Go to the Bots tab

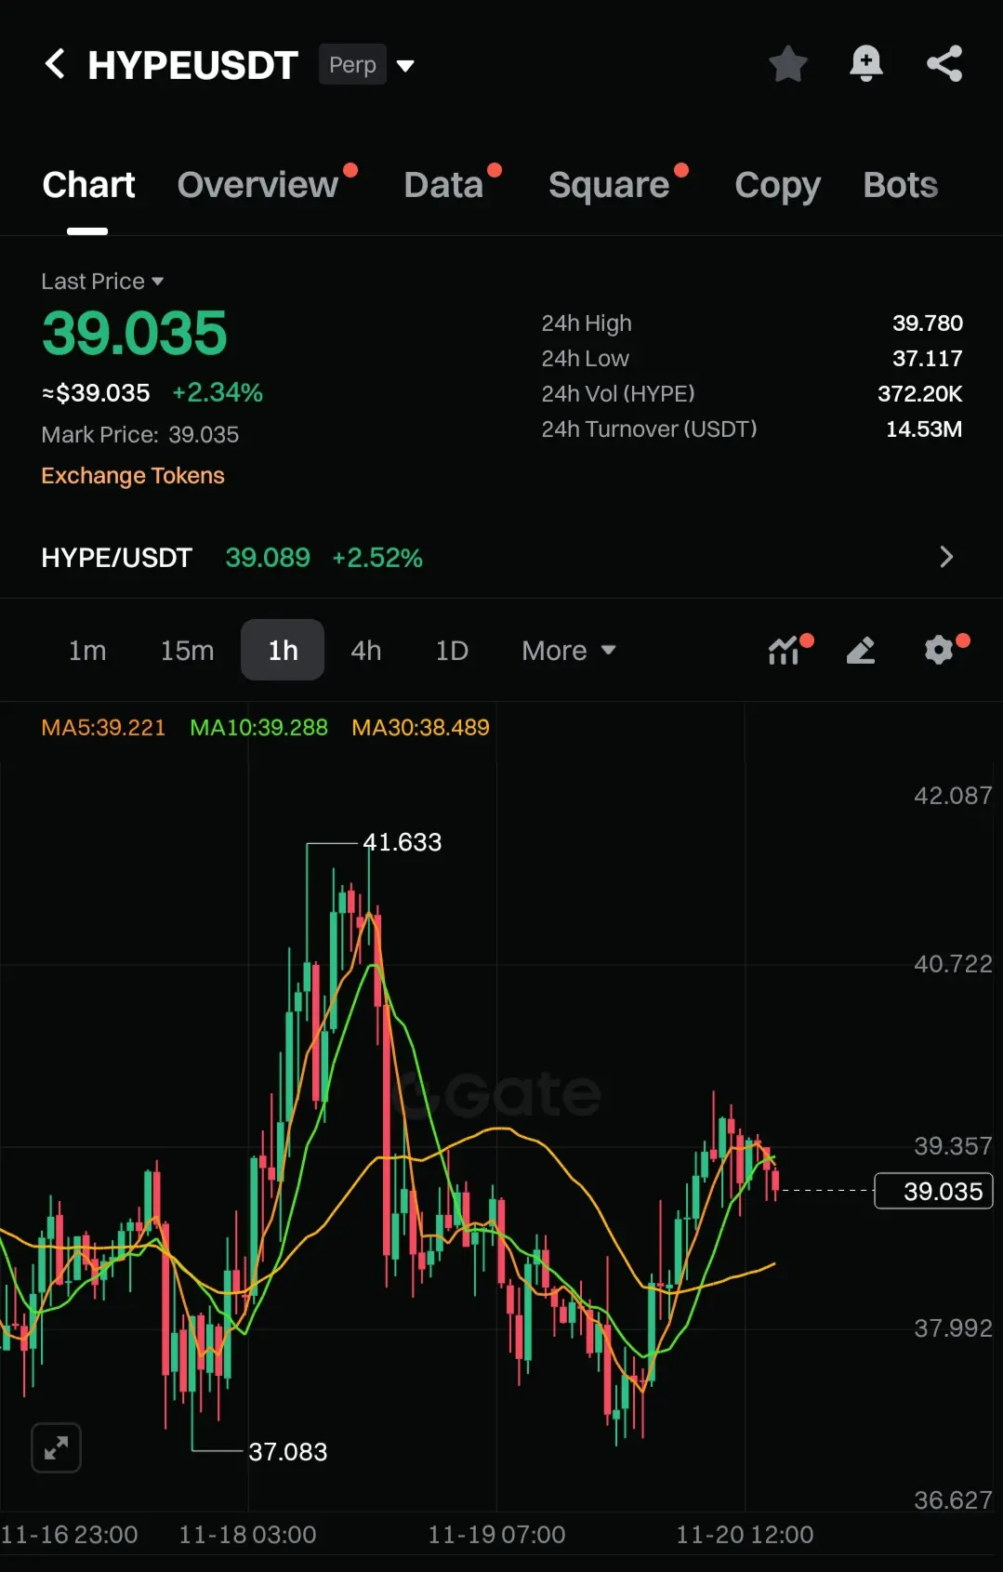tap(900, 185)
